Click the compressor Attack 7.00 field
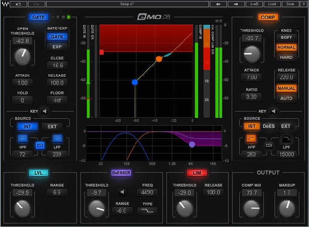This screenshot has height=227, width=309. pos(251,77)
